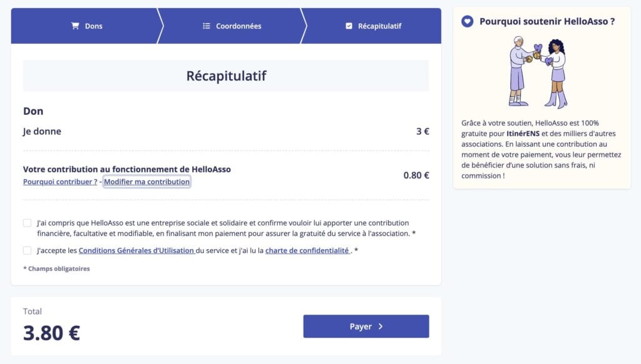
Task: Switch to the Coordonnées step
Action: click(x=232, y=26)
